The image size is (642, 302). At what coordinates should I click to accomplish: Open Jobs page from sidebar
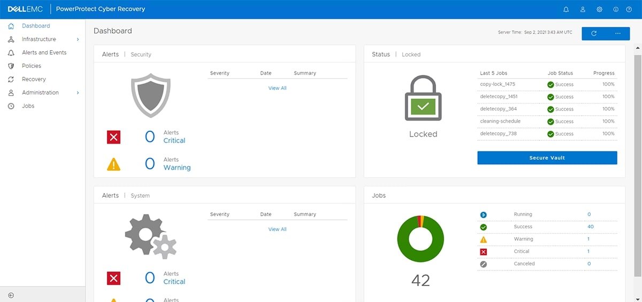pyautogui.click(x=28, y=106)
